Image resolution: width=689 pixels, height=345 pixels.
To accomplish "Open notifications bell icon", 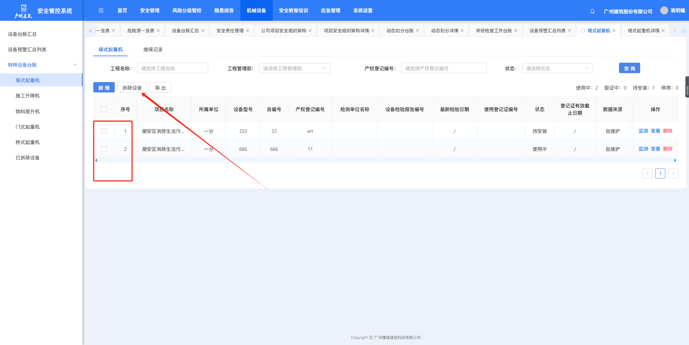I will 592,11.
